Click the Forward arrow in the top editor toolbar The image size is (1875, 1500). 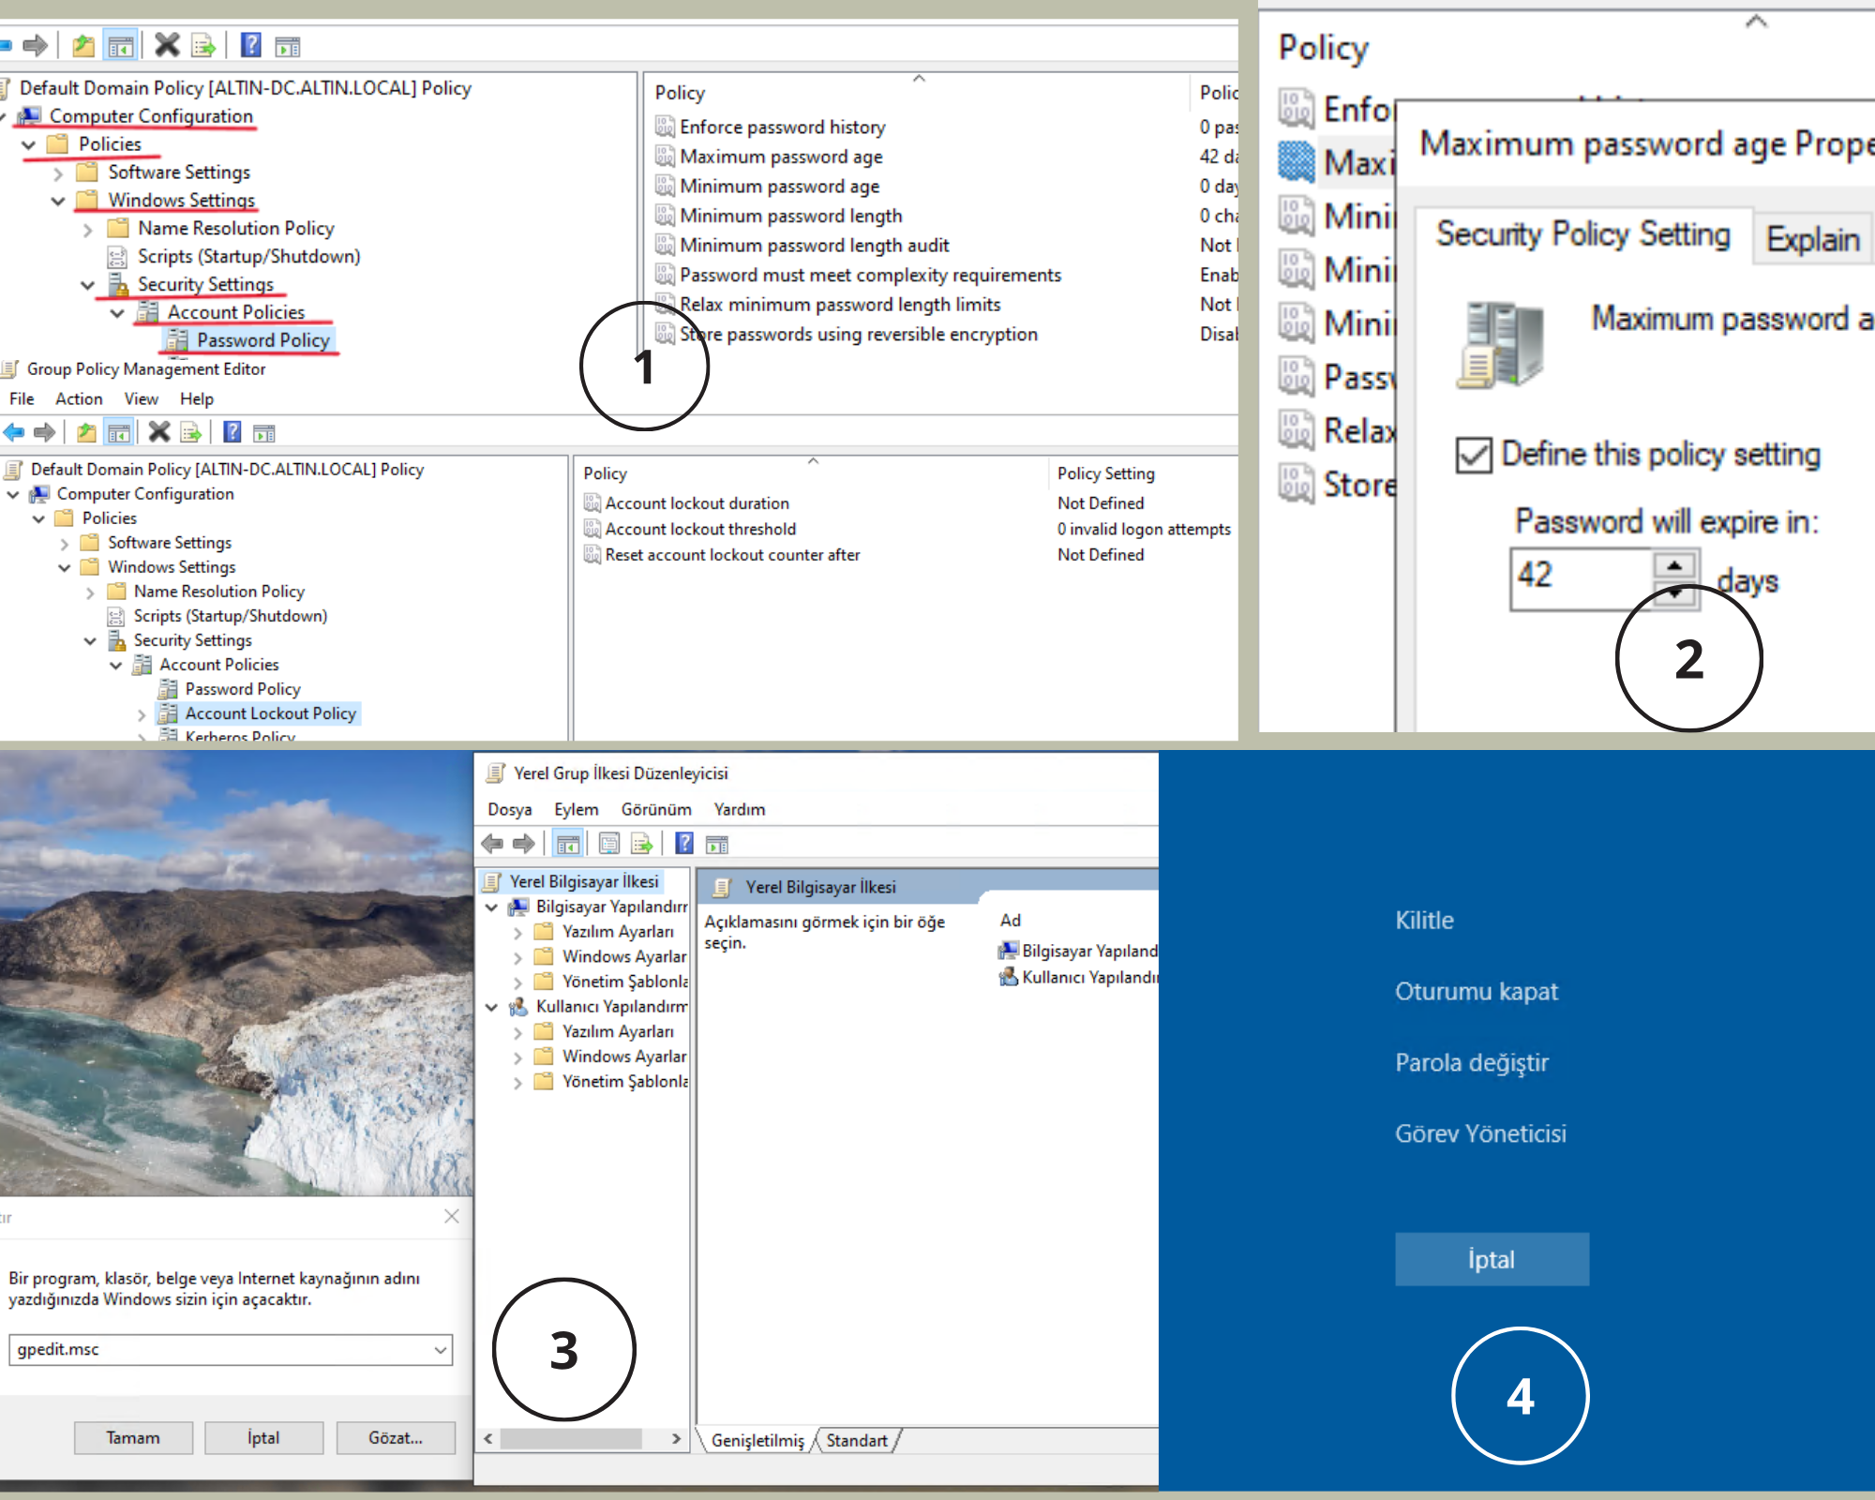click(x=35, y=45)
